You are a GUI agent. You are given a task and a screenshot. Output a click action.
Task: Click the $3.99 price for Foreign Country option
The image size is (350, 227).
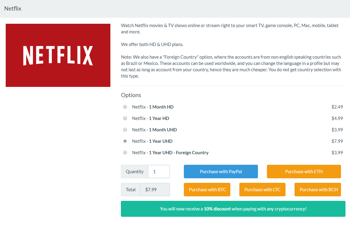click(337, 152)
